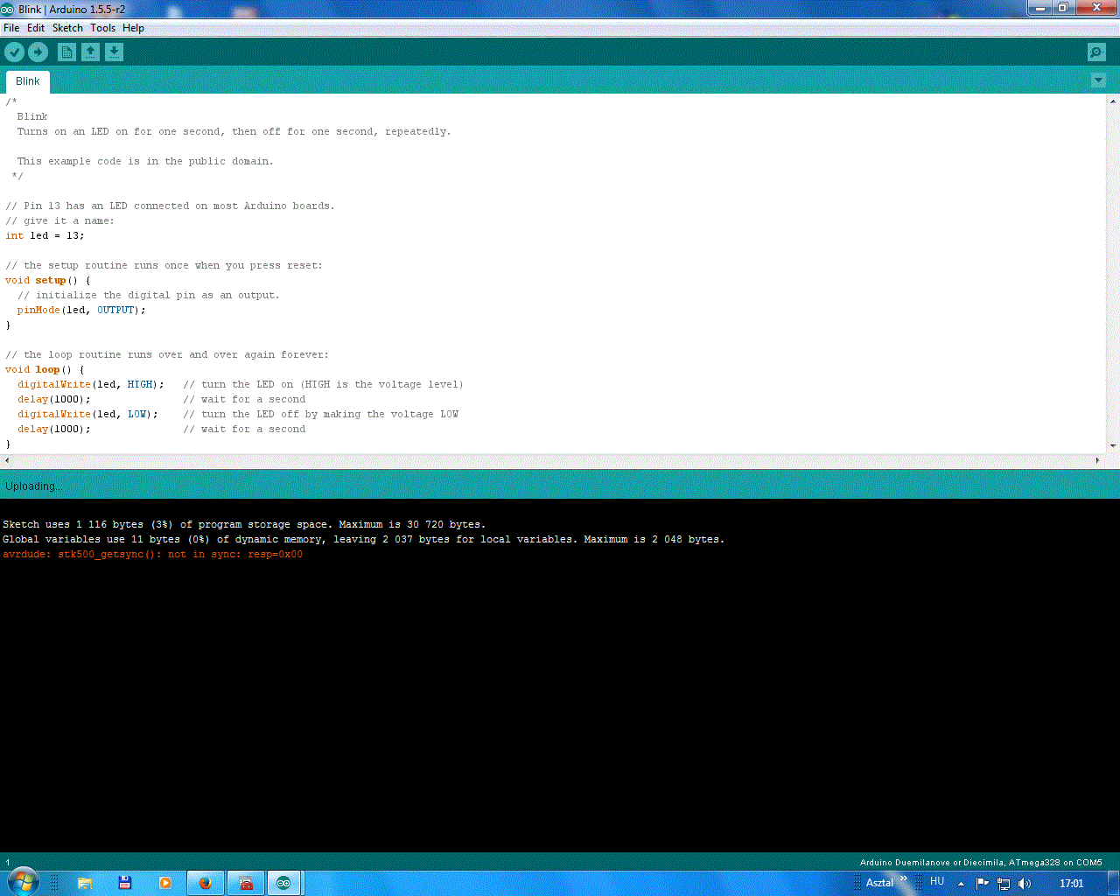Click the Show desktop button at the taskbar end

(1113, 883)
